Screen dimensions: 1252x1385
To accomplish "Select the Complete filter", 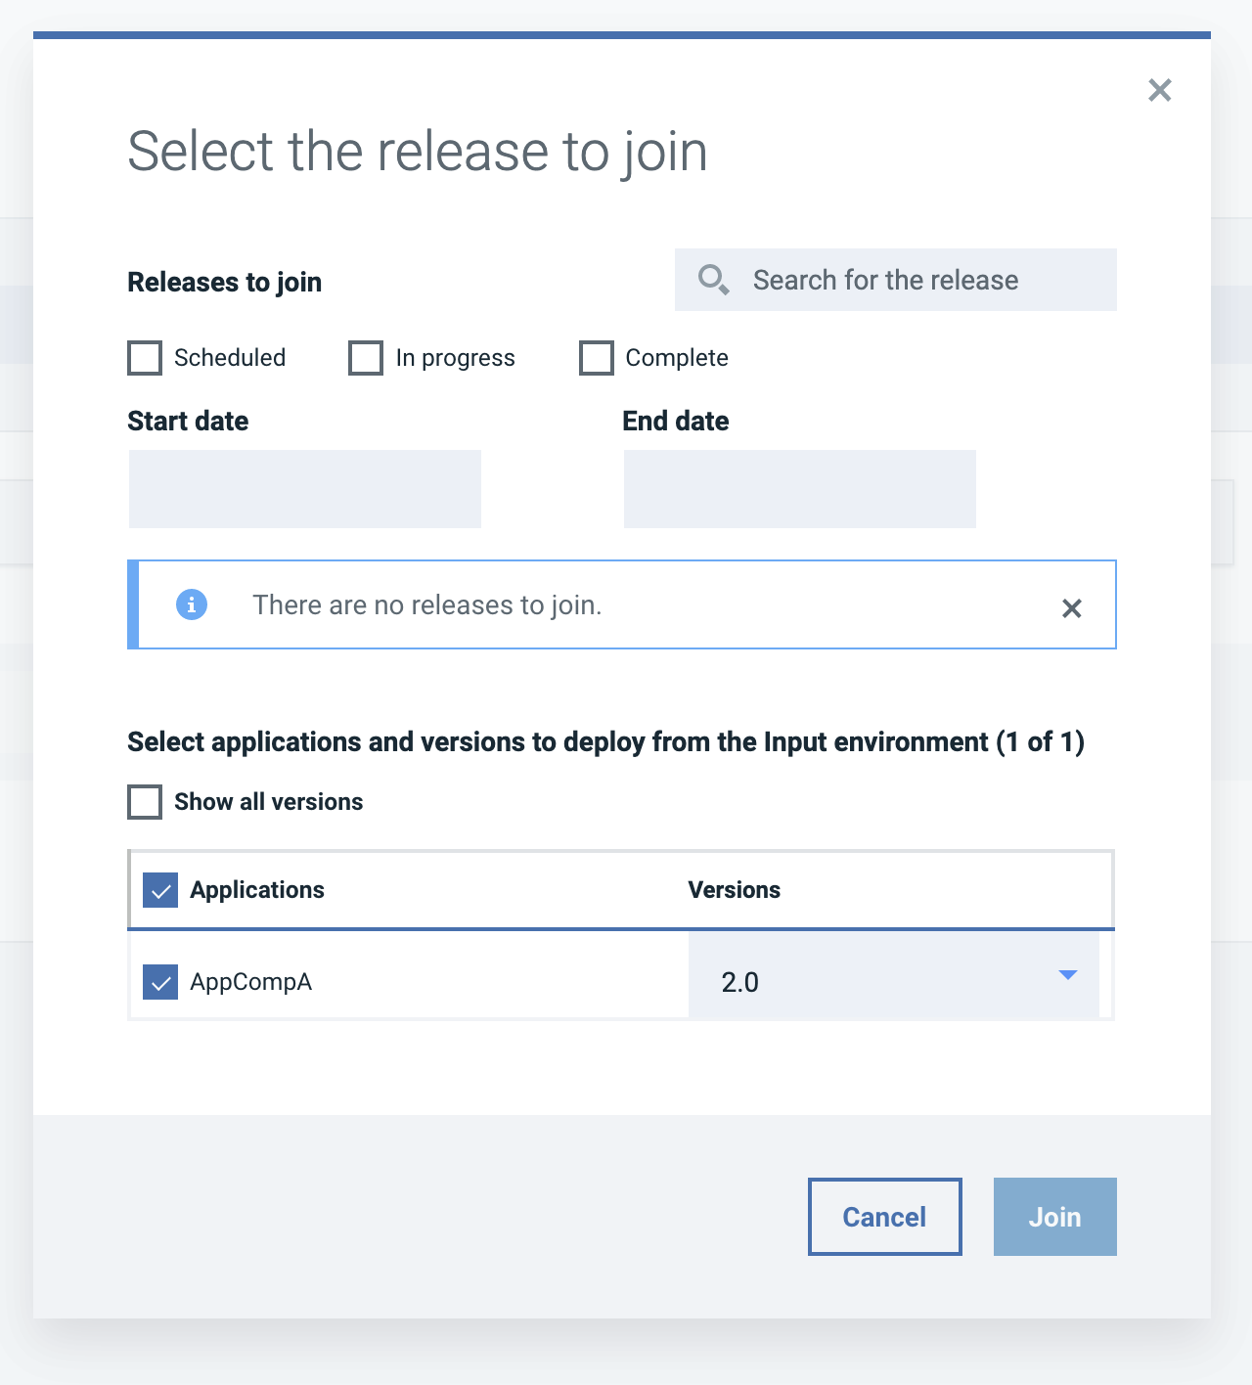I will coord(596,358).
